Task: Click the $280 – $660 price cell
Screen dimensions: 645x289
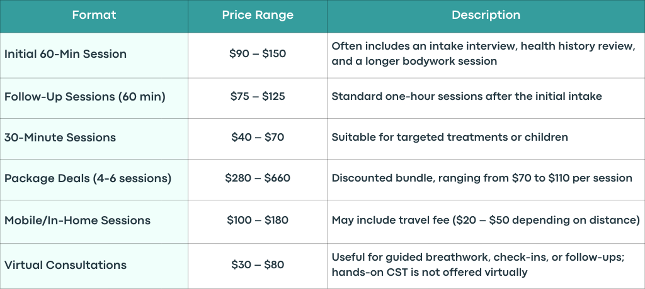Action: 258,180
